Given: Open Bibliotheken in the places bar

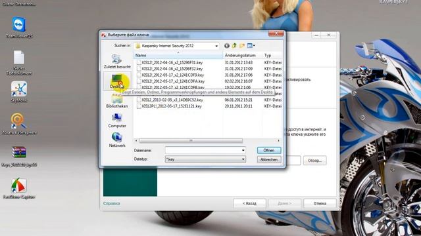Looking at the screenshot, I should click(117, 101).
